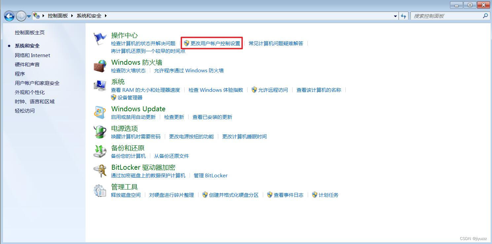The image size is (492, 244).
Task: Select 程序 in sidebar
Action: pyautogui.click(x=20, y=74)
